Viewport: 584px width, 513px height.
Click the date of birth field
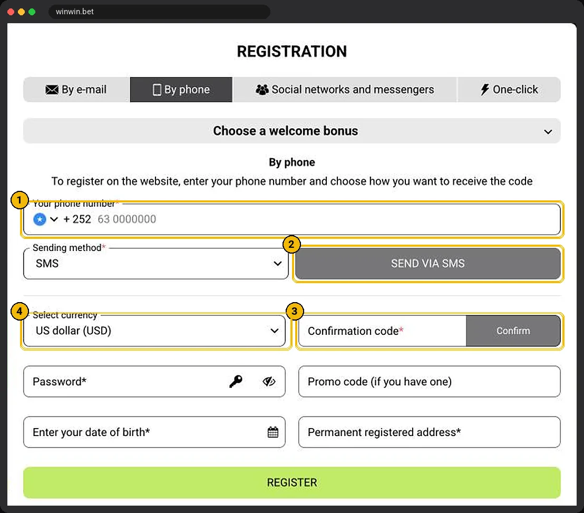(x=154, y=432)
